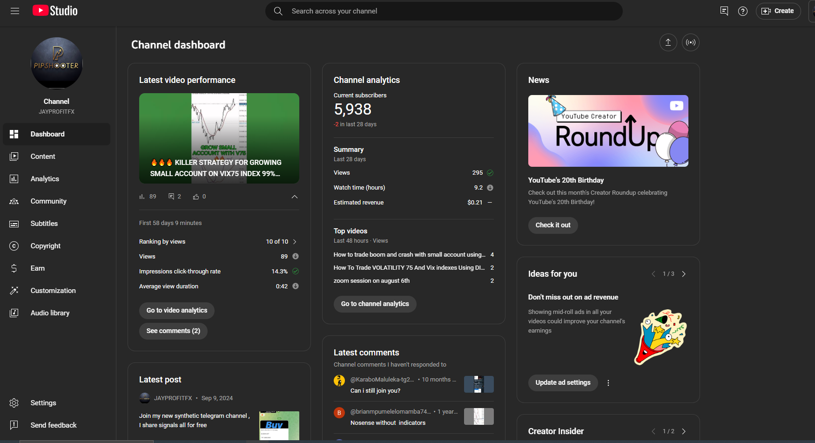The width and height of the screenshot is (815, 443).
Task: Open comment from @brianmpumelelomamba74
Action: point(388,423)
